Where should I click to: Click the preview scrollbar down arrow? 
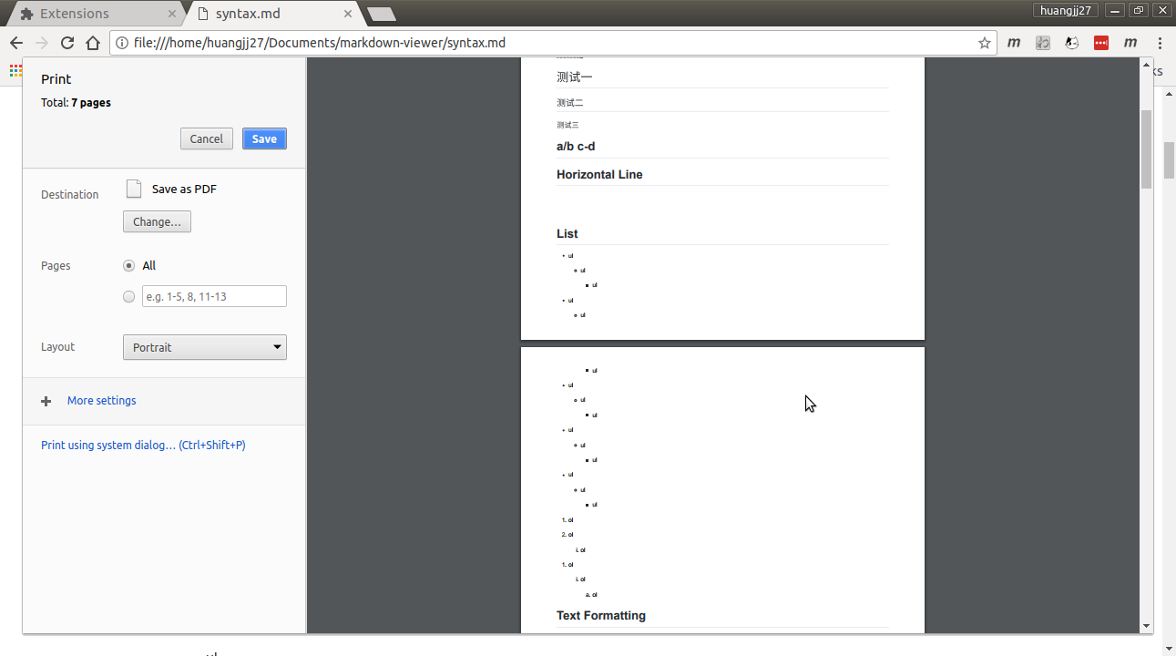click(1146, 626)
